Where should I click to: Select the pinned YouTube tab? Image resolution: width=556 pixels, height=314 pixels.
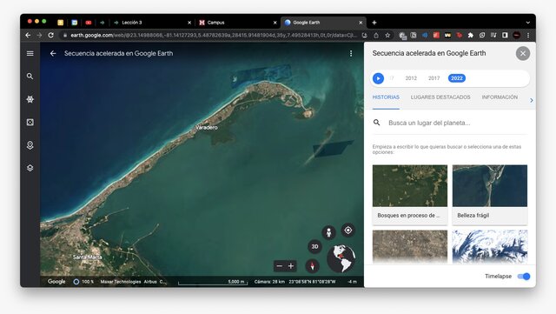(89, 23)
